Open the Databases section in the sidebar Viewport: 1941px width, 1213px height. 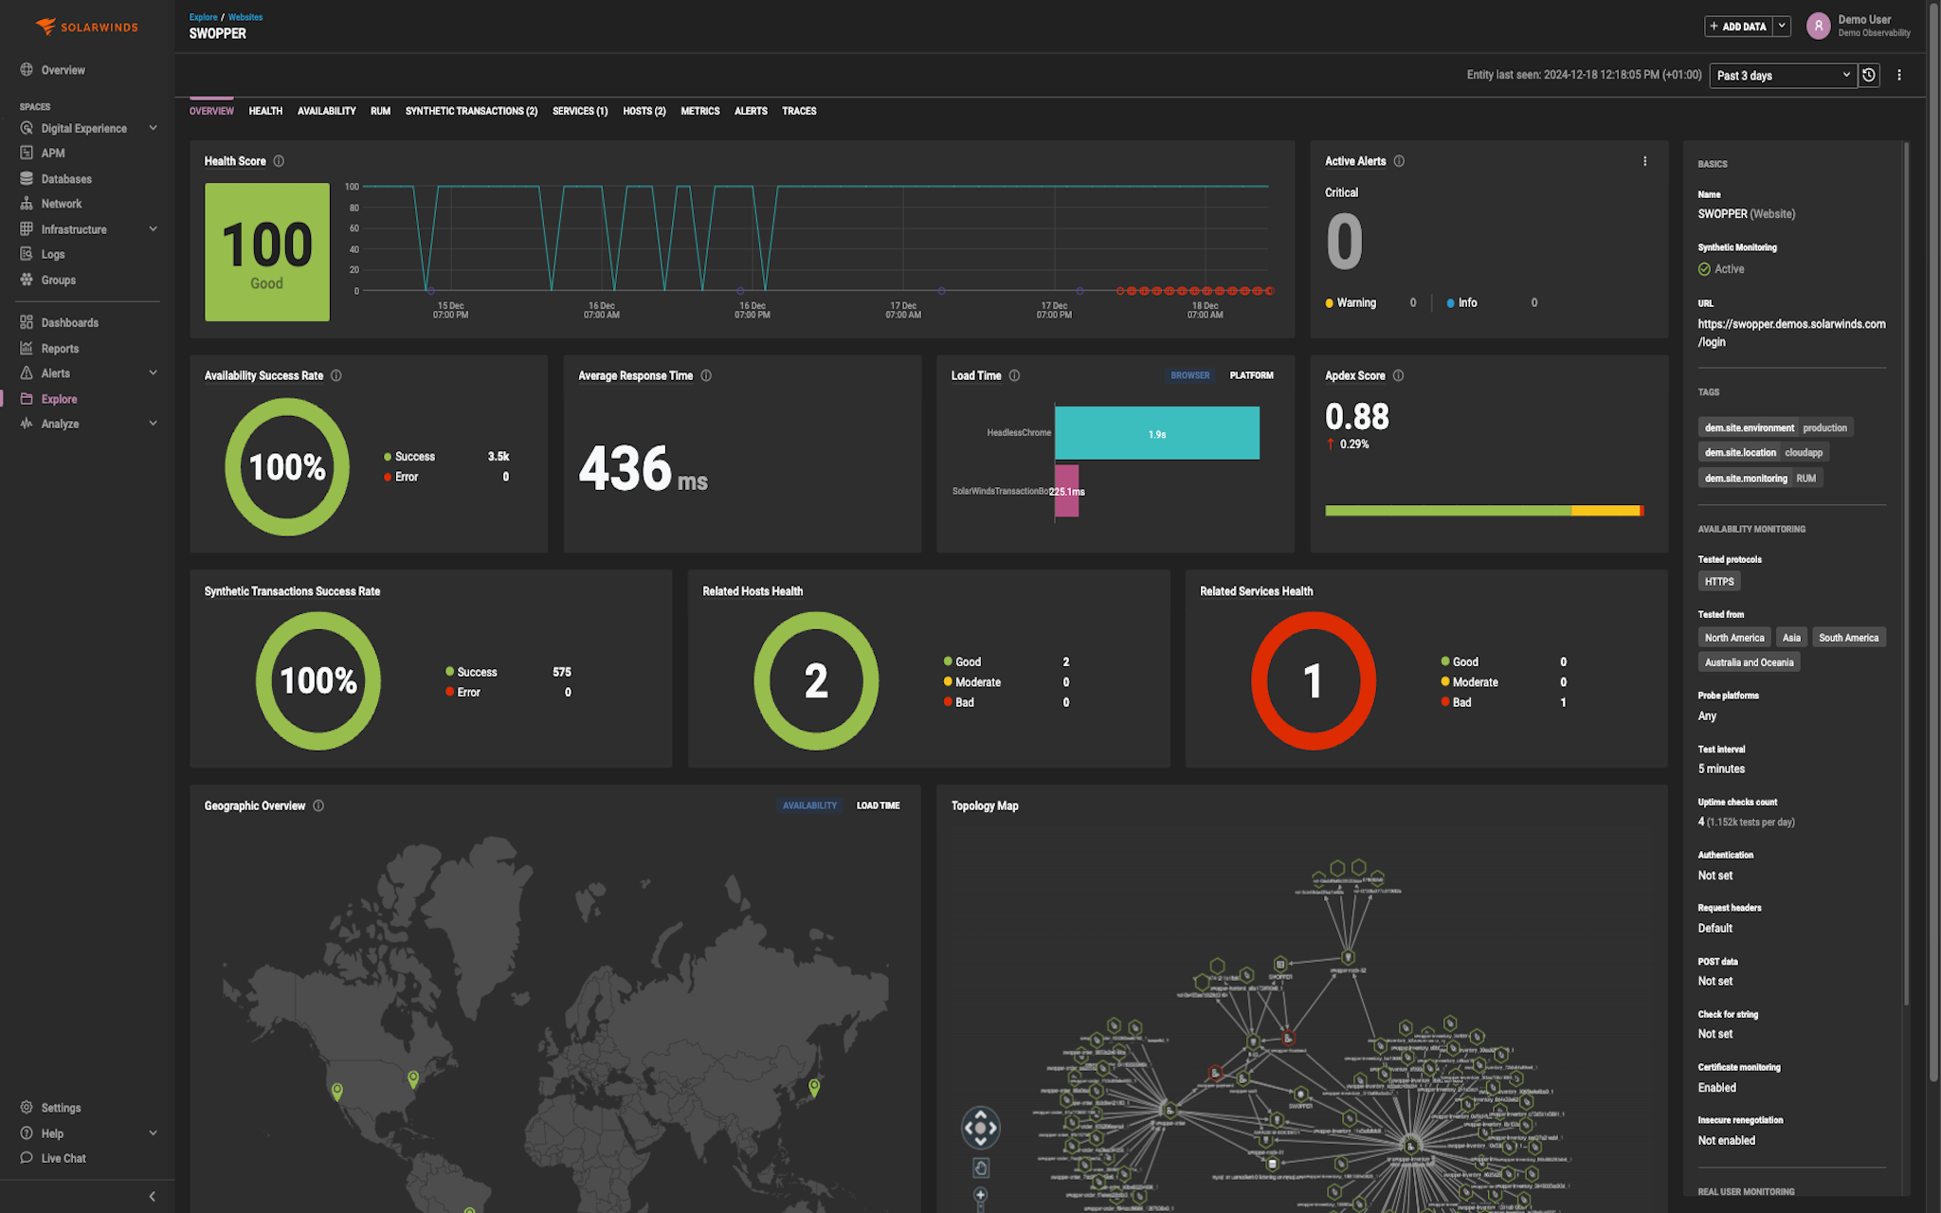[x=65, y=178]
